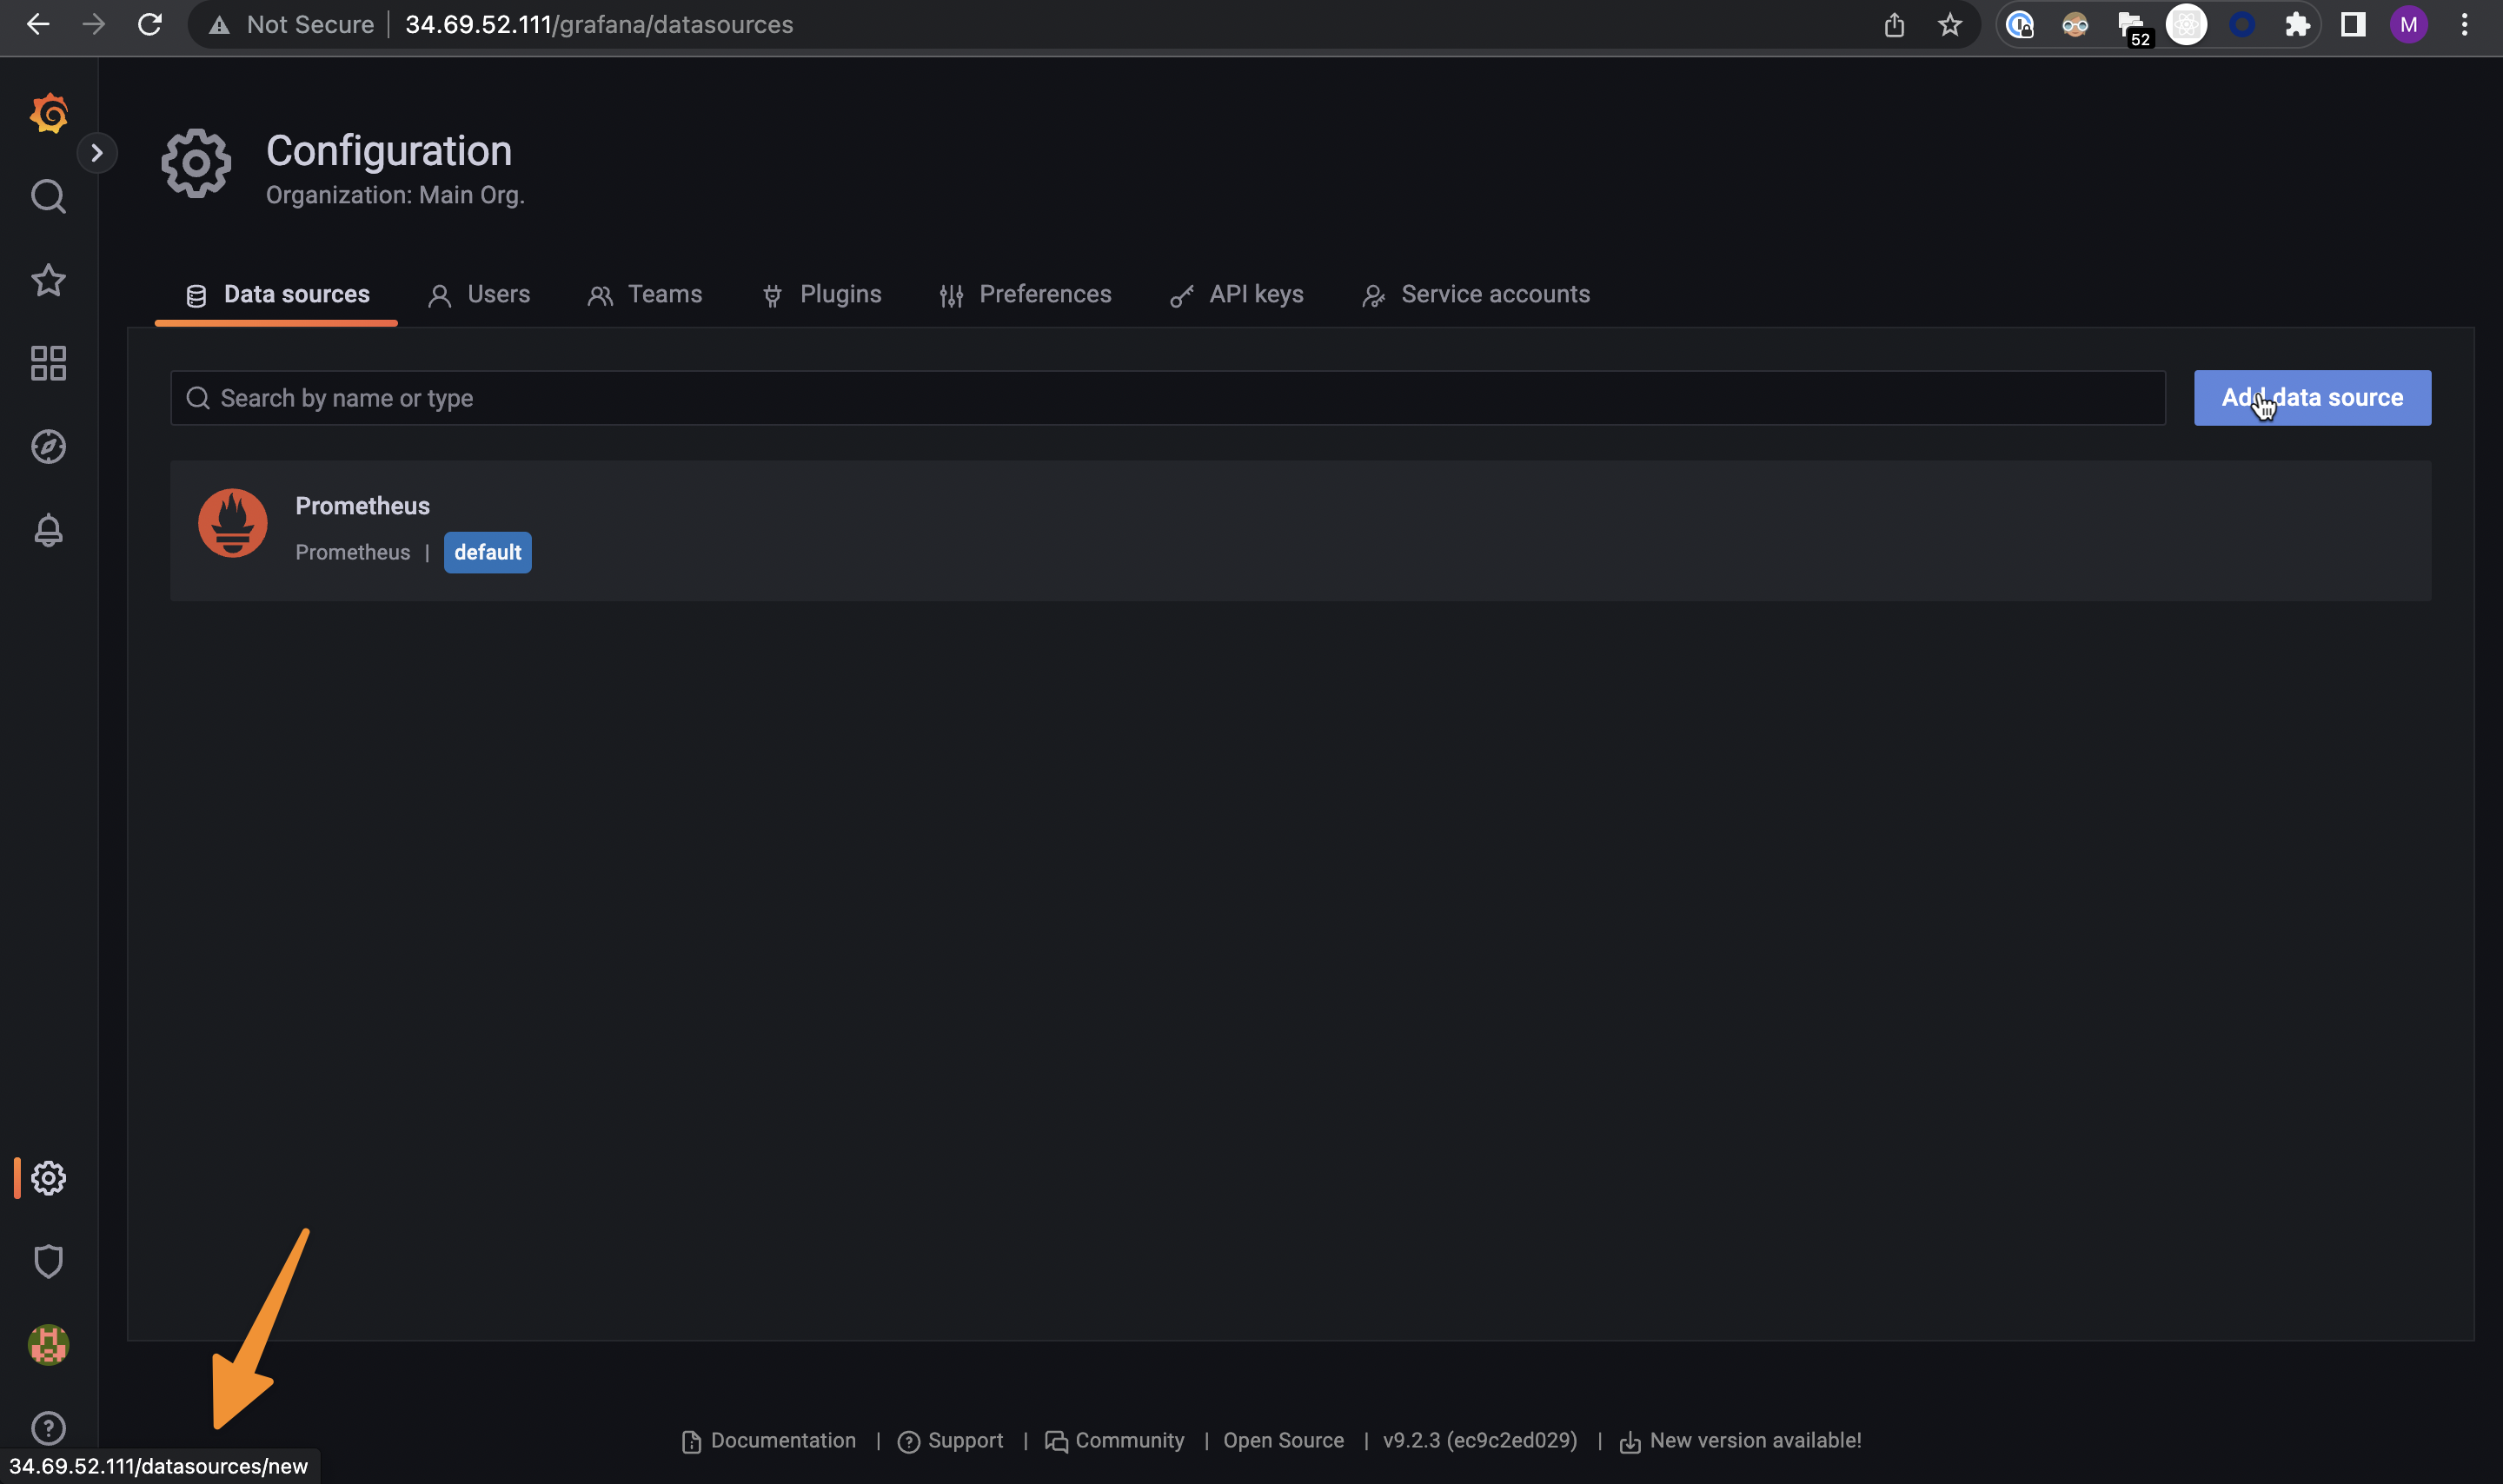Click the New version available link
Viewport: 2503px width, 1484px height.
tap(1755, 1440)
